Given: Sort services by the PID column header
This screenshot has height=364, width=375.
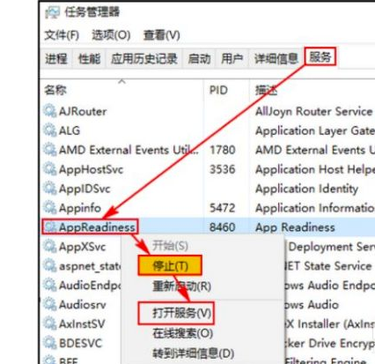Looking at the screenshot, I should click(x=218, y=90).
